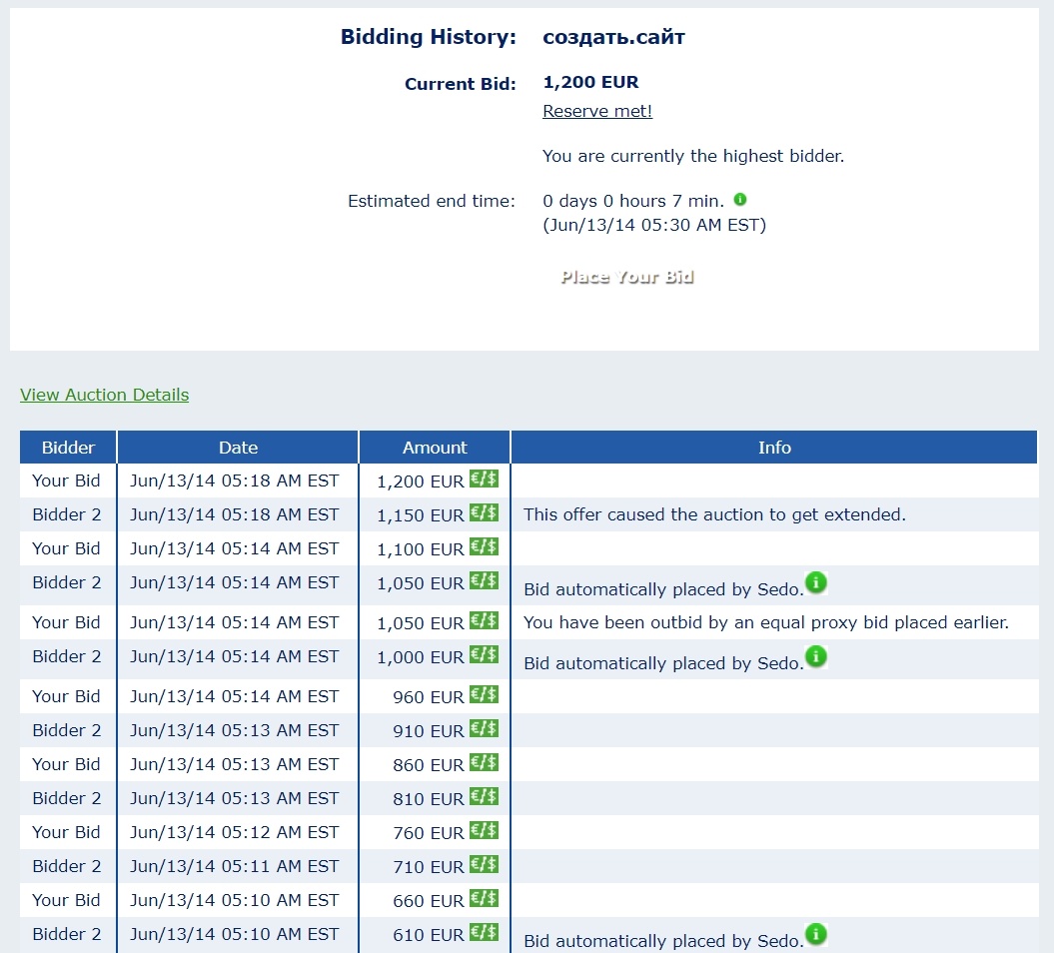This screenshot has height=953, width=1054.
Task: Click the '1,200 EUR' current bid value
Action: coord(590,82)
